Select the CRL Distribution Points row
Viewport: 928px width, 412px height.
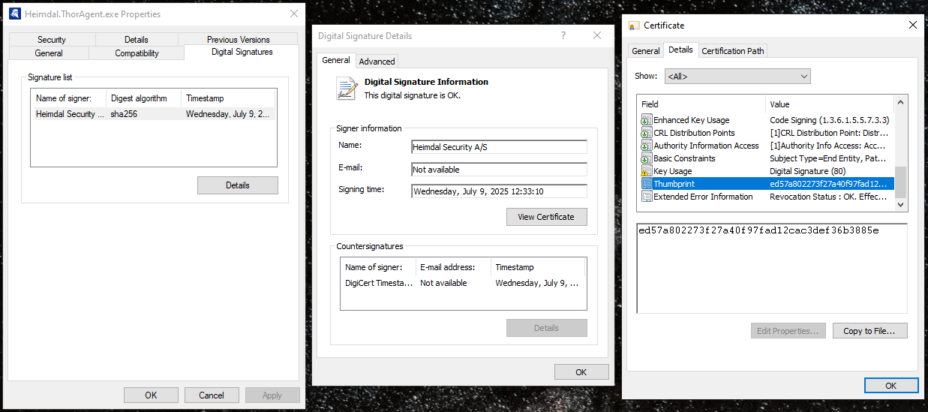(x=767, y=133)
